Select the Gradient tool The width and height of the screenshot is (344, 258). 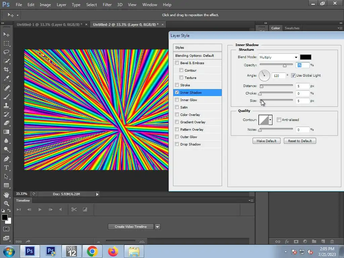(6, 132)
